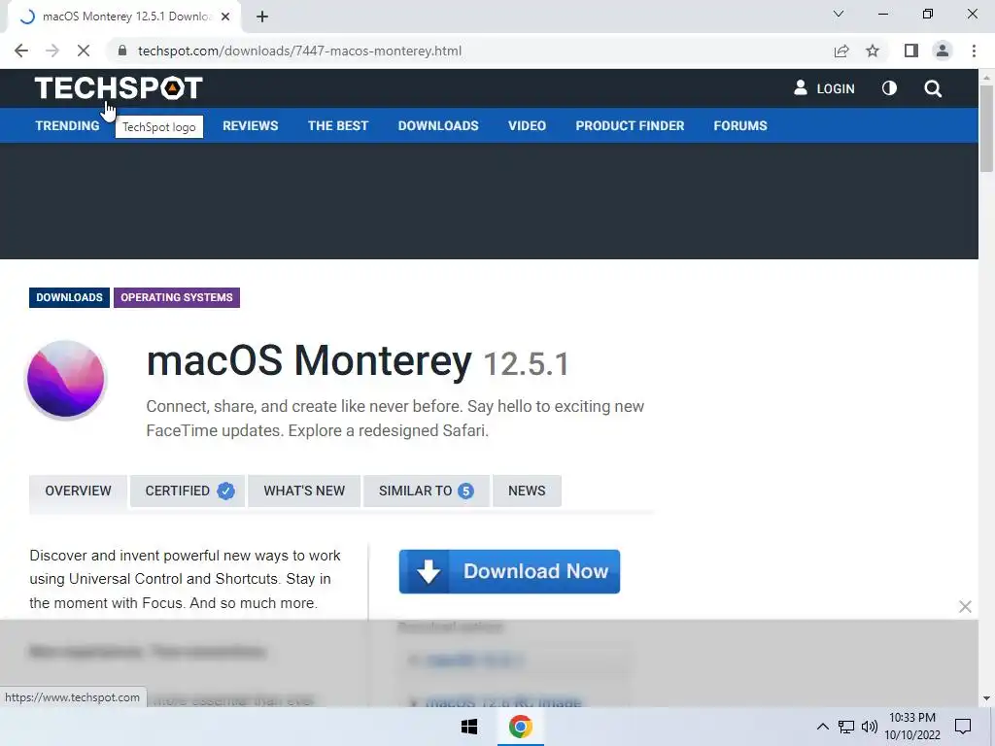Open THE BEST in navigation bar
Viewport: 995px width, 746px height.
(338, 125)
